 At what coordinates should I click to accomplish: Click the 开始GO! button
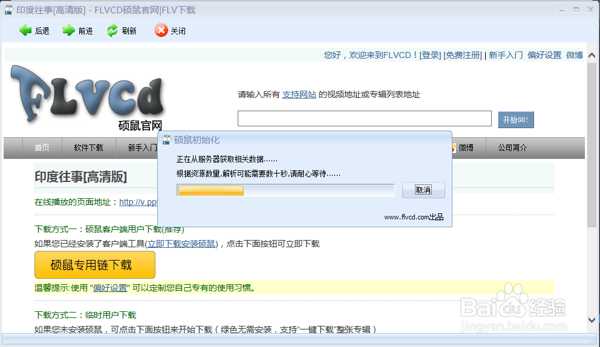click(515, 120)
